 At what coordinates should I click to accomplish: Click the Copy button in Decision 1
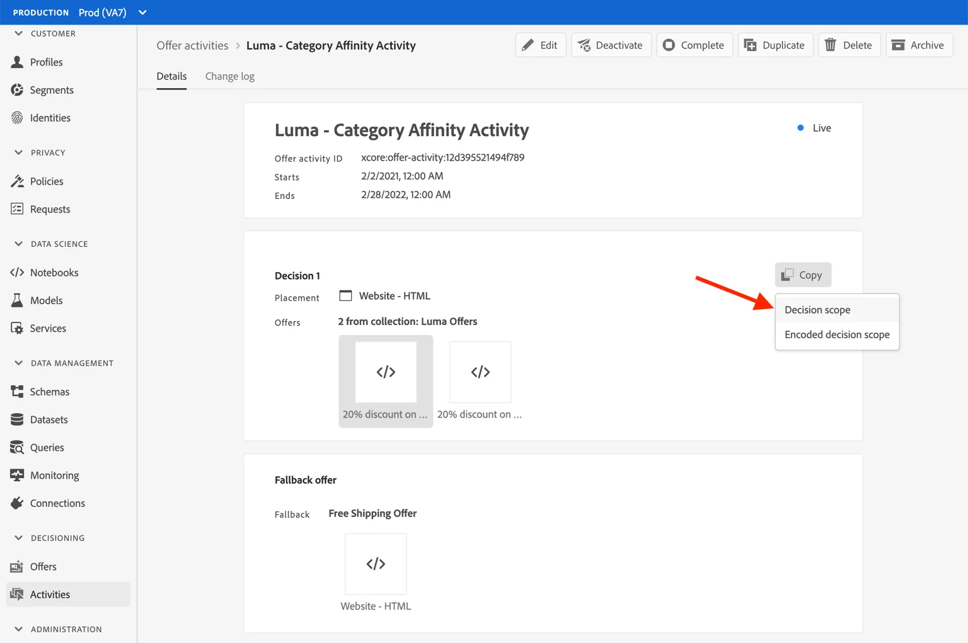(803, 275)
